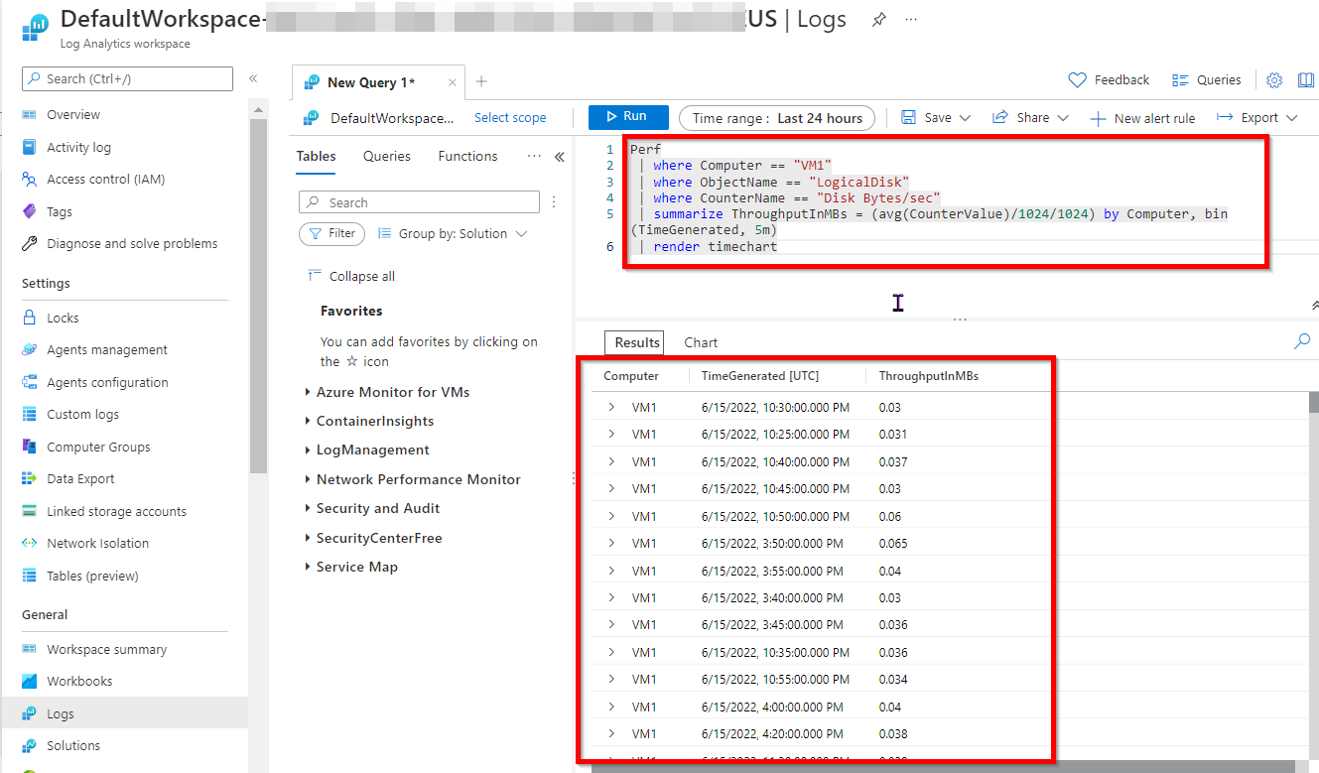This screenshot has height=773, width=1319.
Task: Open the Group by: Solution dropdown
Action: pos(453,234)
